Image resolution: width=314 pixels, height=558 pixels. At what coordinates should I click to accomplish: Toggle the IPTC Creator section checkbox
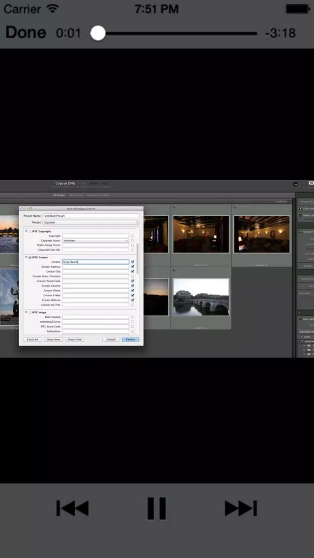tap(30, 257)
